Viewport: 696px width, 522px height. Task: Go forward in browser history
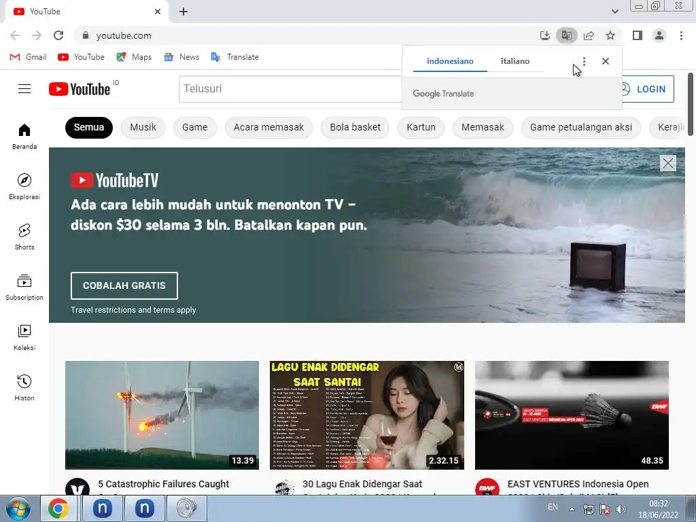(37, 35)
